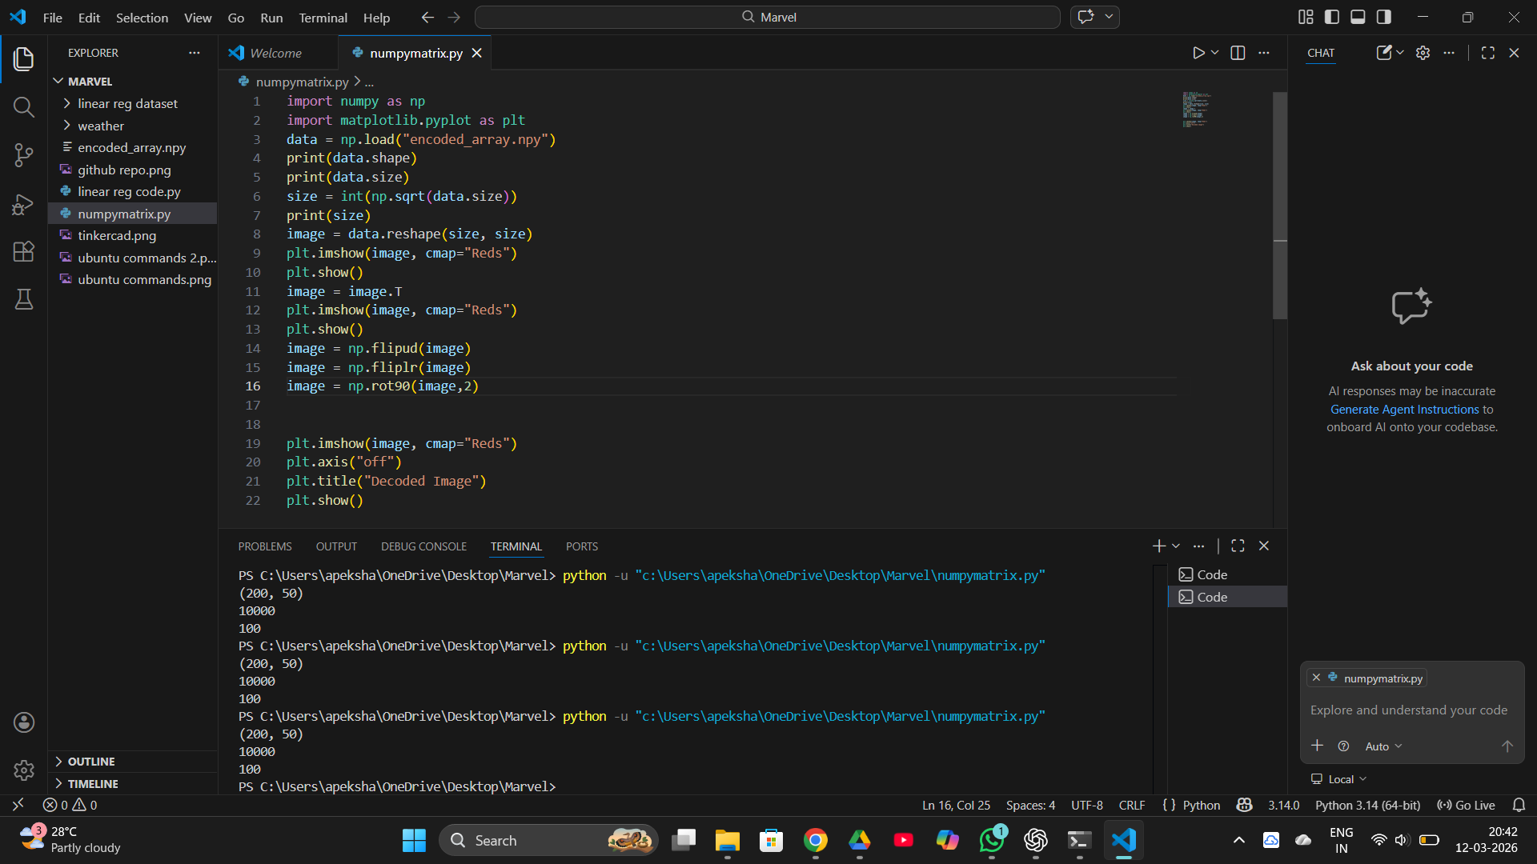Open the Manage settings gear
The height and width of the screenshot is (864, 1537).
[x=23, y=770]
